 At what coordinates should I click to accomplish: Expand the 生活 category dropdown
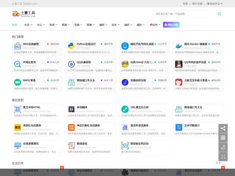tap(28, 25)
